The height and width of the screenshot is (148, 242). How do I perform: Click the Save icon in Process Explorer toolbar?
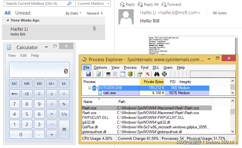click(x=88, y=74)
